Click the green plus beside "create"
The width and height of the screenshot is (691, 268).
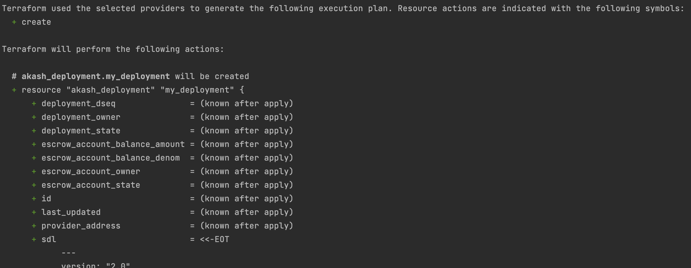pyautogui.click(x=14, y=22)
